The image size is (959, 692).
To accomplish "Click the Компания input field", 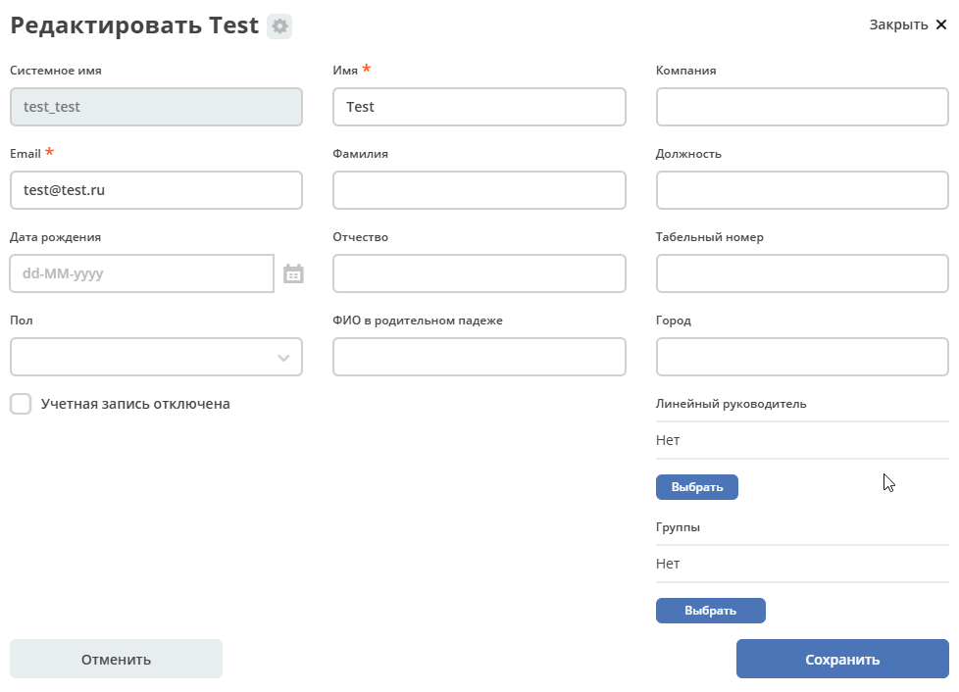I will [802, 107].
